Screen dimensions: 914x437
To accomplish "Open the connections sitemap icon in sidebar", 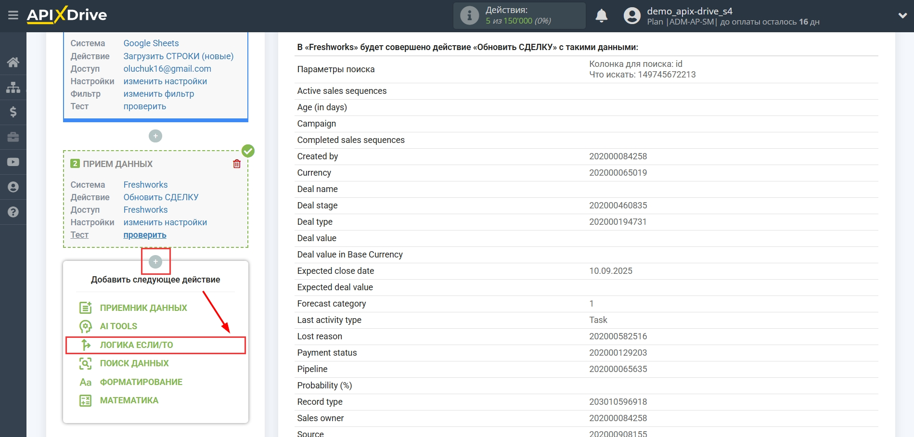I will click(13, 87).
